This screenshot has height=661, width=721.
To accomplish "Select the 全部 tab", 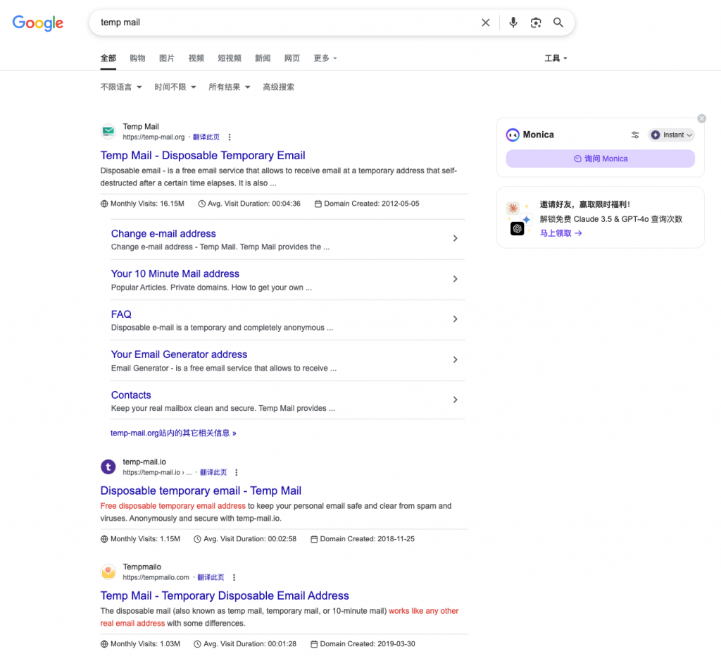I will pyautogui.click(x=108, y=58).
